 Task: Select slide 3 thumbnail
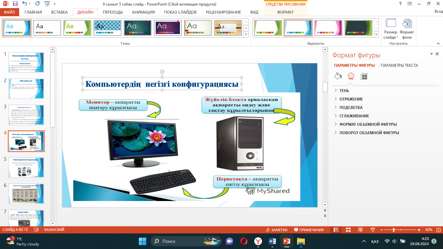pyautogui.click(x=26, y=115)
